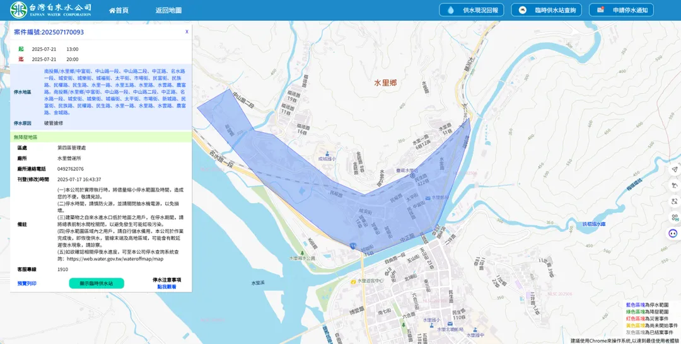
Task: Click the 無降壓地區 green banner
Action: coord(101,137)
